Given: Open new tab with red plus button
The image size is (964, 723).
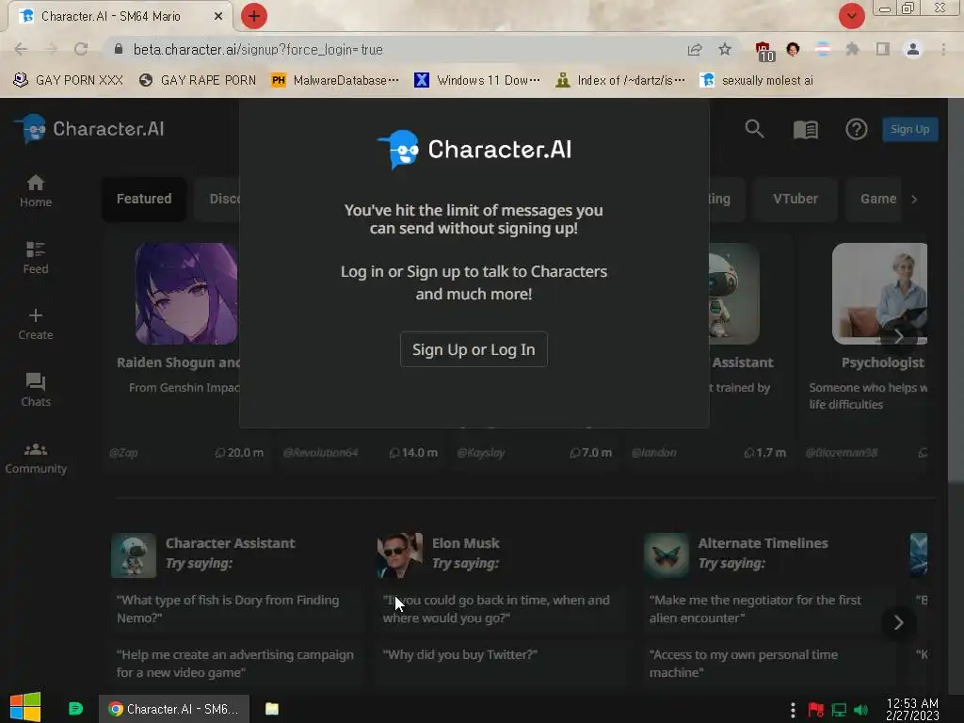Looking at the screenshot, I should pyautogui.click(x=254, y=16).
